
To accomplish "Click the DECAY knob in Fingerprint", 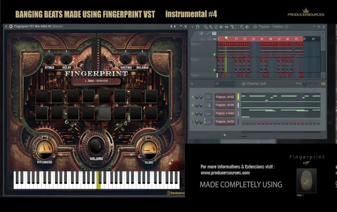I will coord(66,58).
